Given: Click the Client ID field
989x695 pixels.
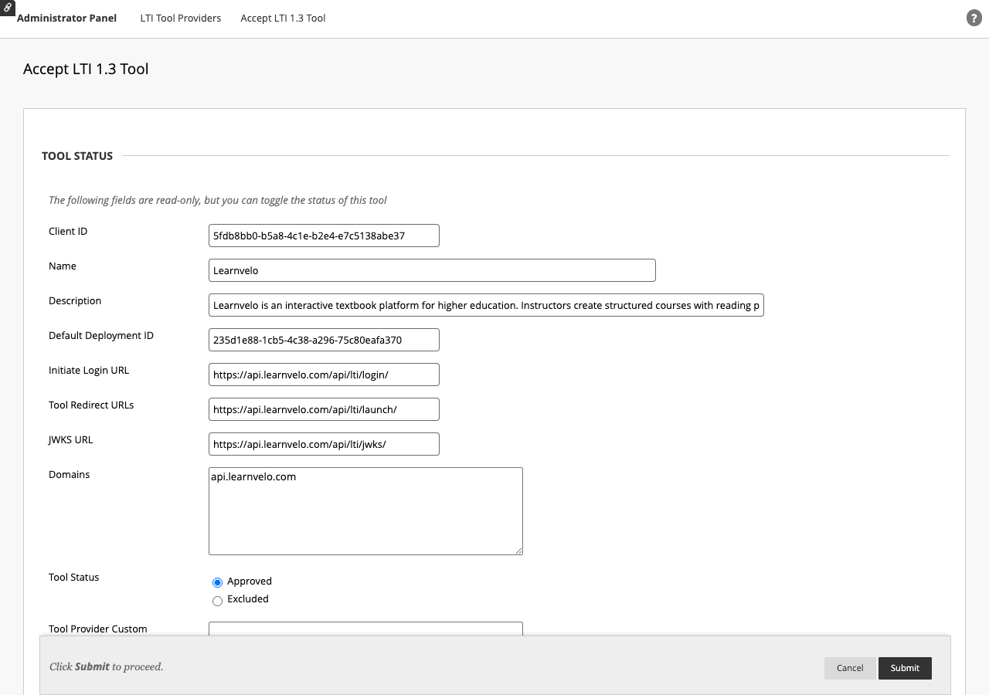Looking at the screenshot, I should [323, 236].
